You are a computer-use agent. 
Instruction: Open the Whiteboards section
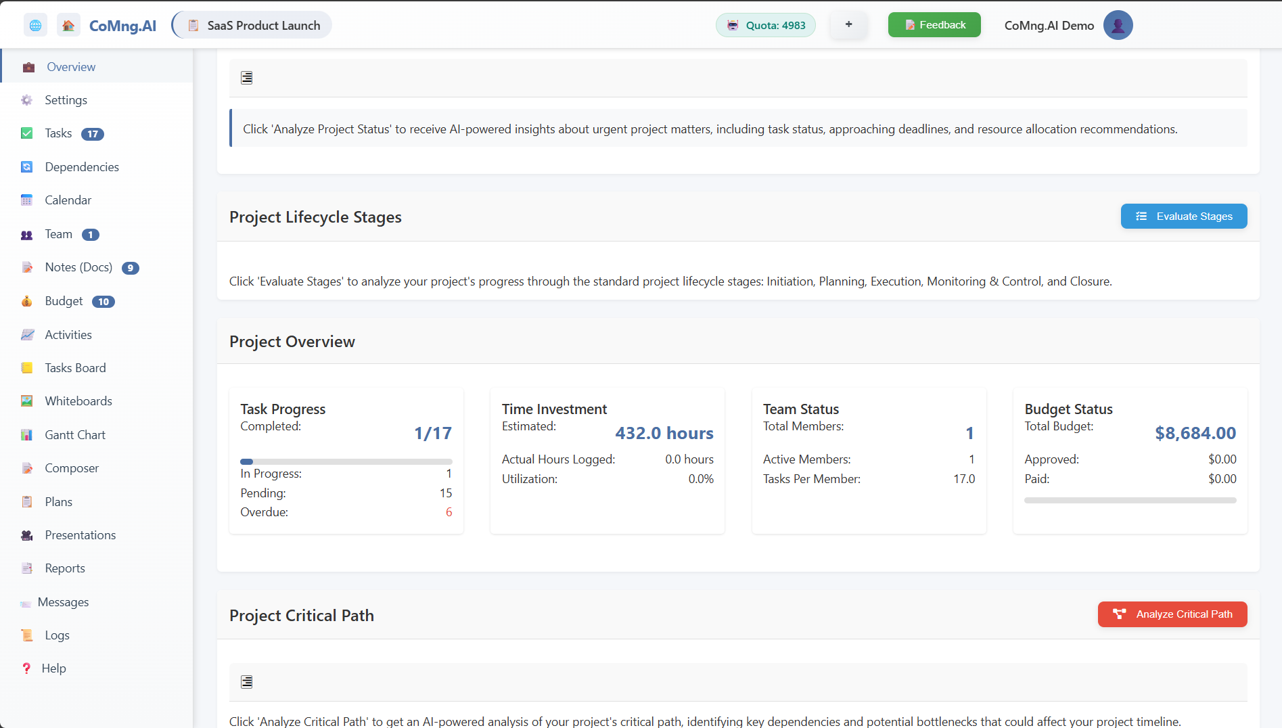[78, 401]
